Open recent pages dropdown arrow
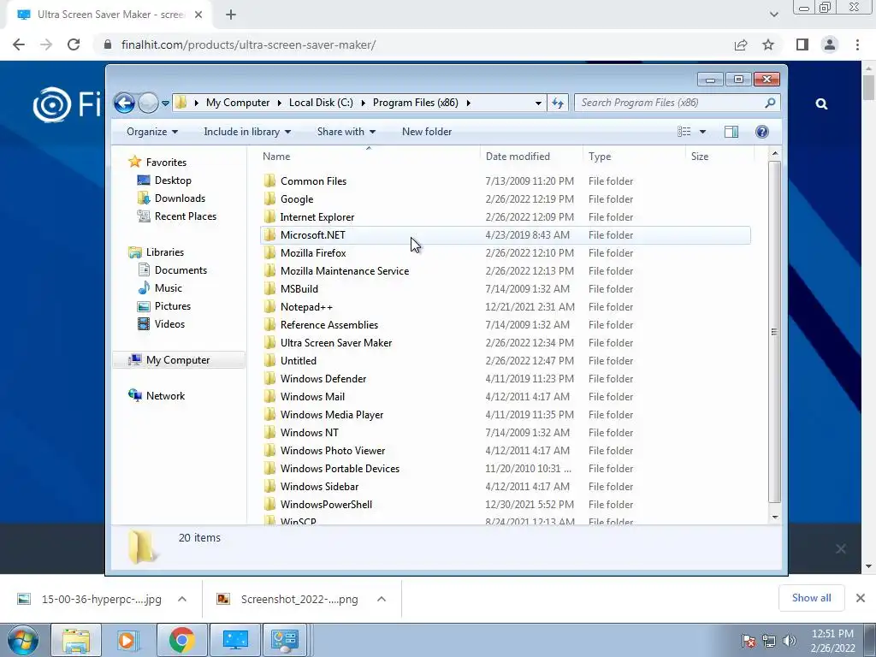 (x=165, y=104)
